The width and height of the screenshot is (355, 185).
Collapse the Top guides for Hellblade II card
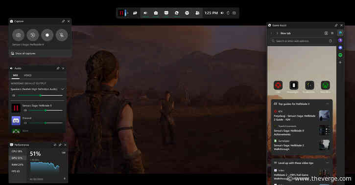(x=327, y=104)
